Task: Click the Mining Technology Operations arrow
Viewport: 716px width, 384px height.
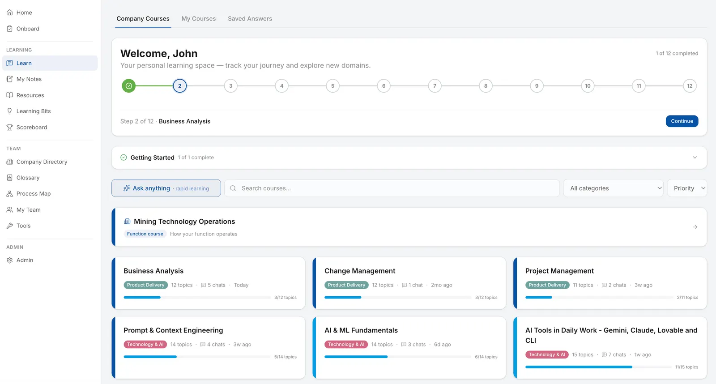Action: coord(695,227)
